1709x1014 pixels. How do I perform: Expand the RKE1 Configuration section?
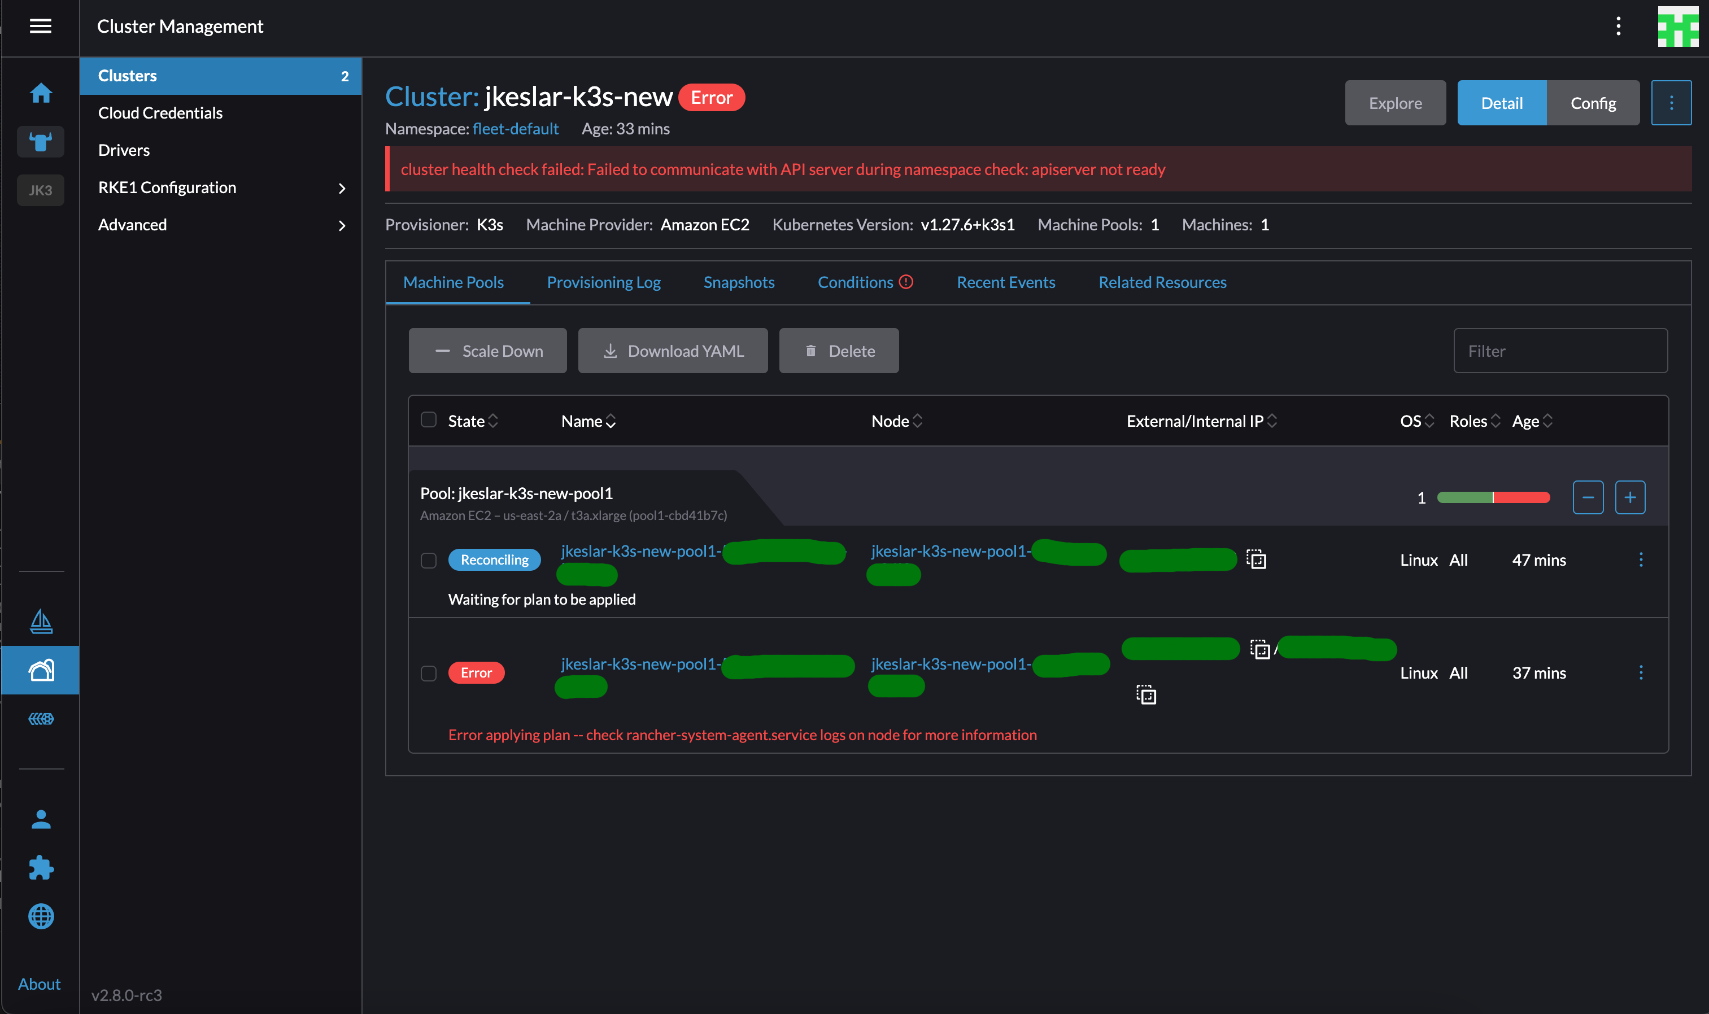[167, 187]
